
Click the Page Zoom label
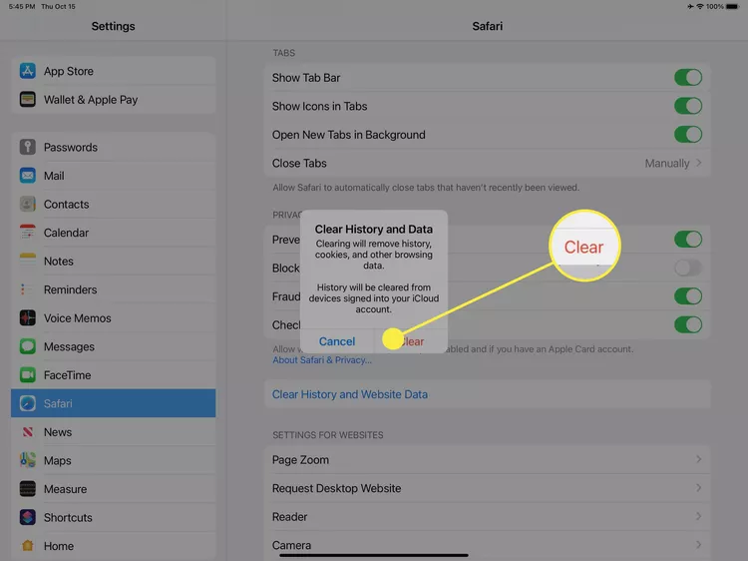click(300, 460)
